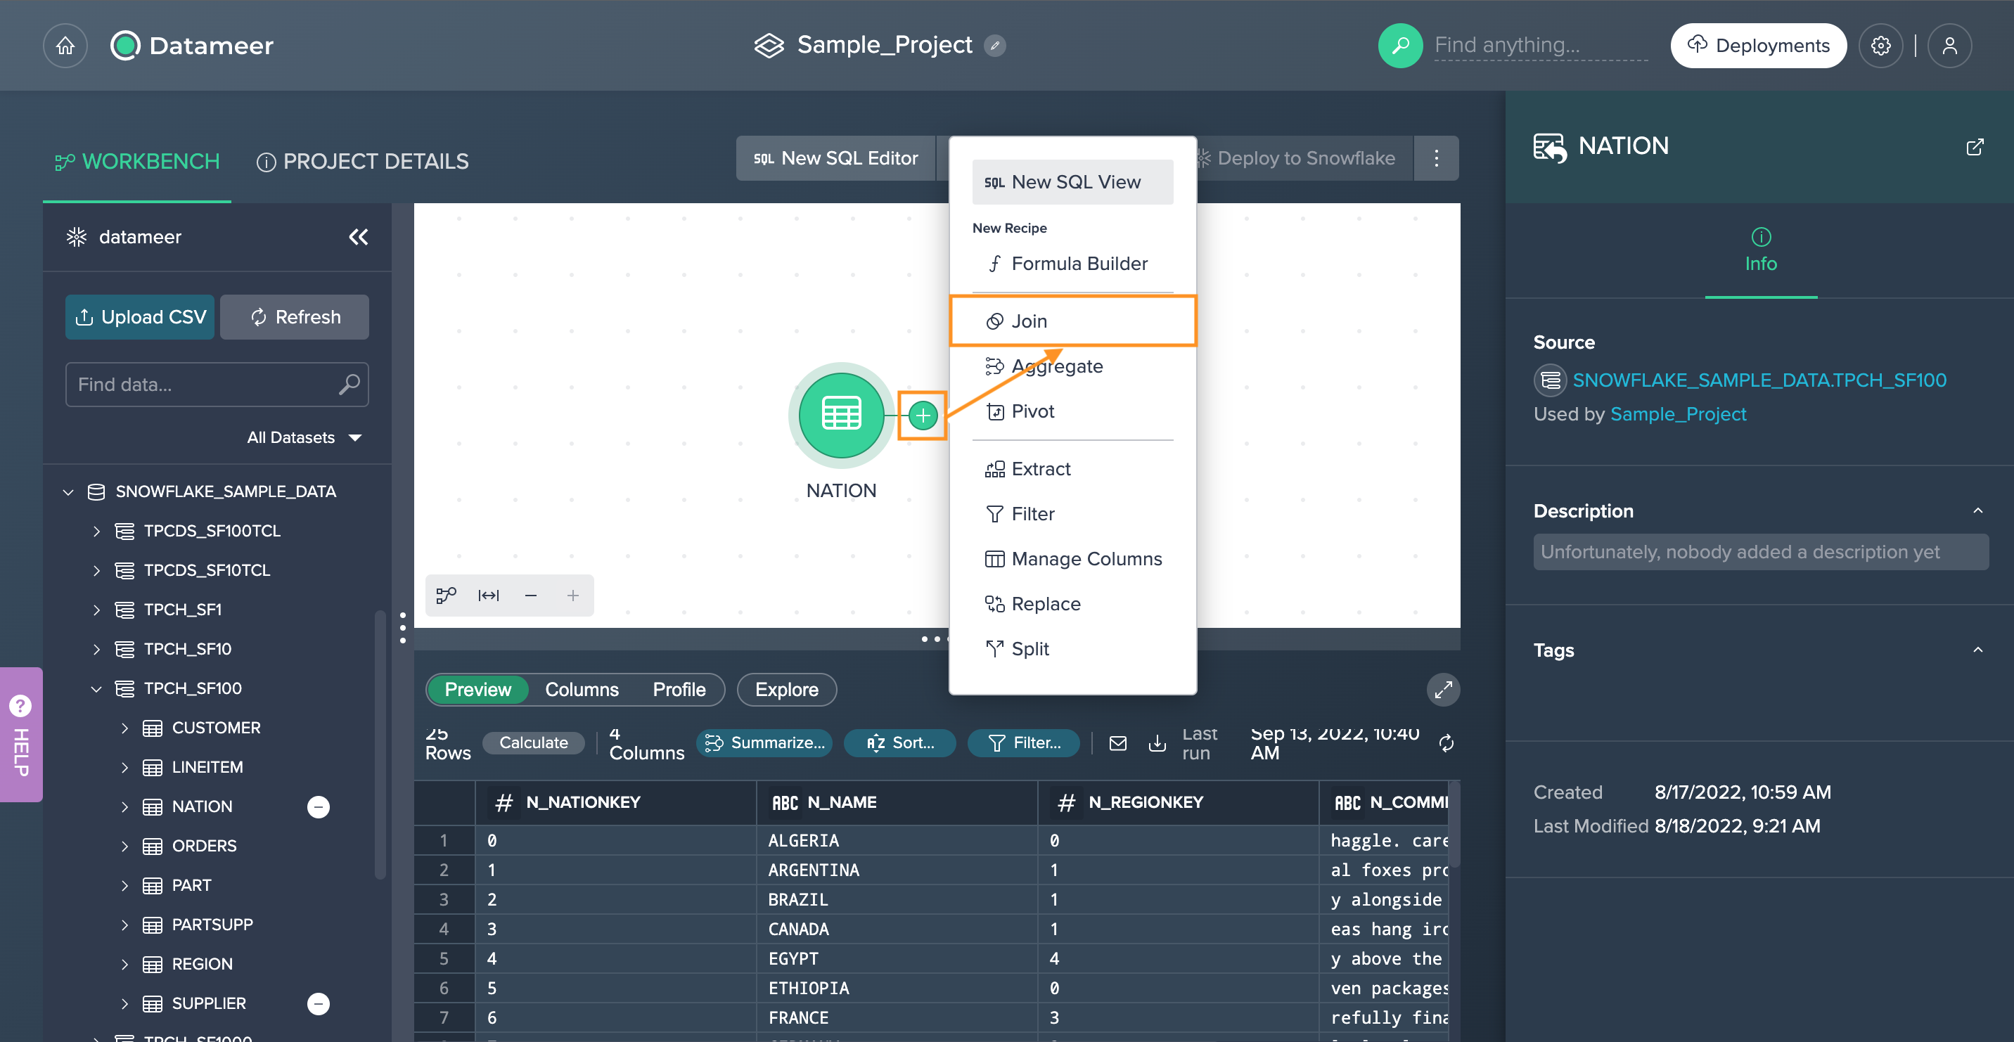Click the Upload CSV button

tap(139, 316)
